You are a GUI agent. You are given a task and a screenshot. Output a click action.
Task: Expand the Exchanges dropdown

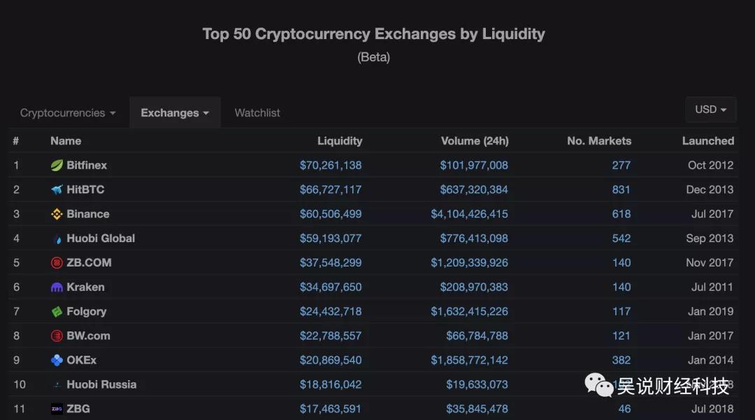coord(175,112)
